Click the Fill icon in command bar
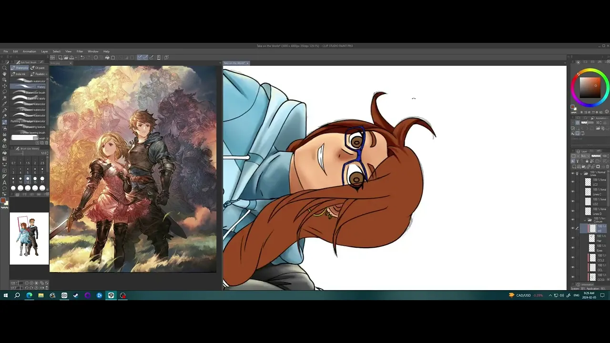The height and width of the screenshot is (343, 610). click(107, 57)
